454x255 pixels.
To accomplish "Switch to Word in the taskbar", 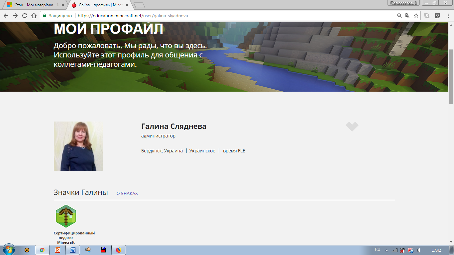I will point(73,250).
